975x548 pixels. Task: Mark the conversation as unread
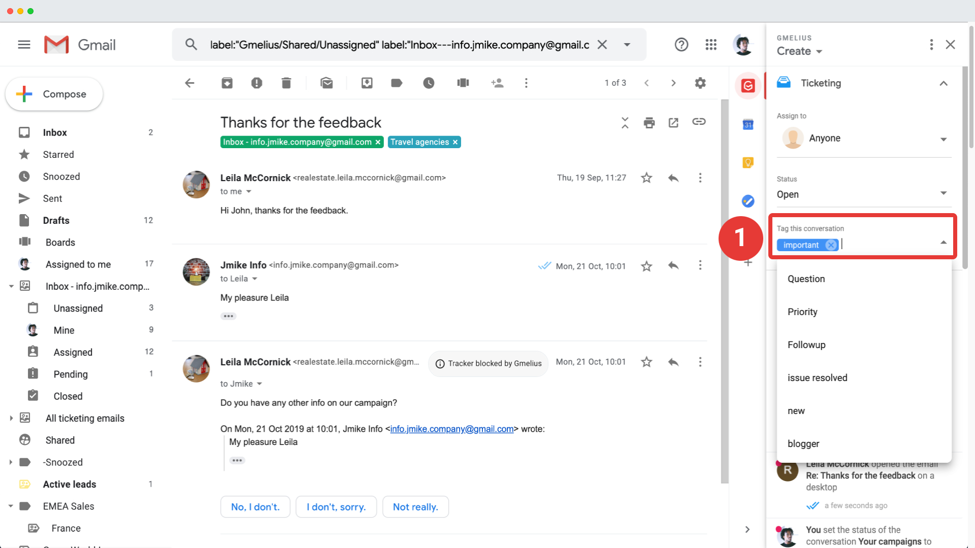tap(327, 83)
